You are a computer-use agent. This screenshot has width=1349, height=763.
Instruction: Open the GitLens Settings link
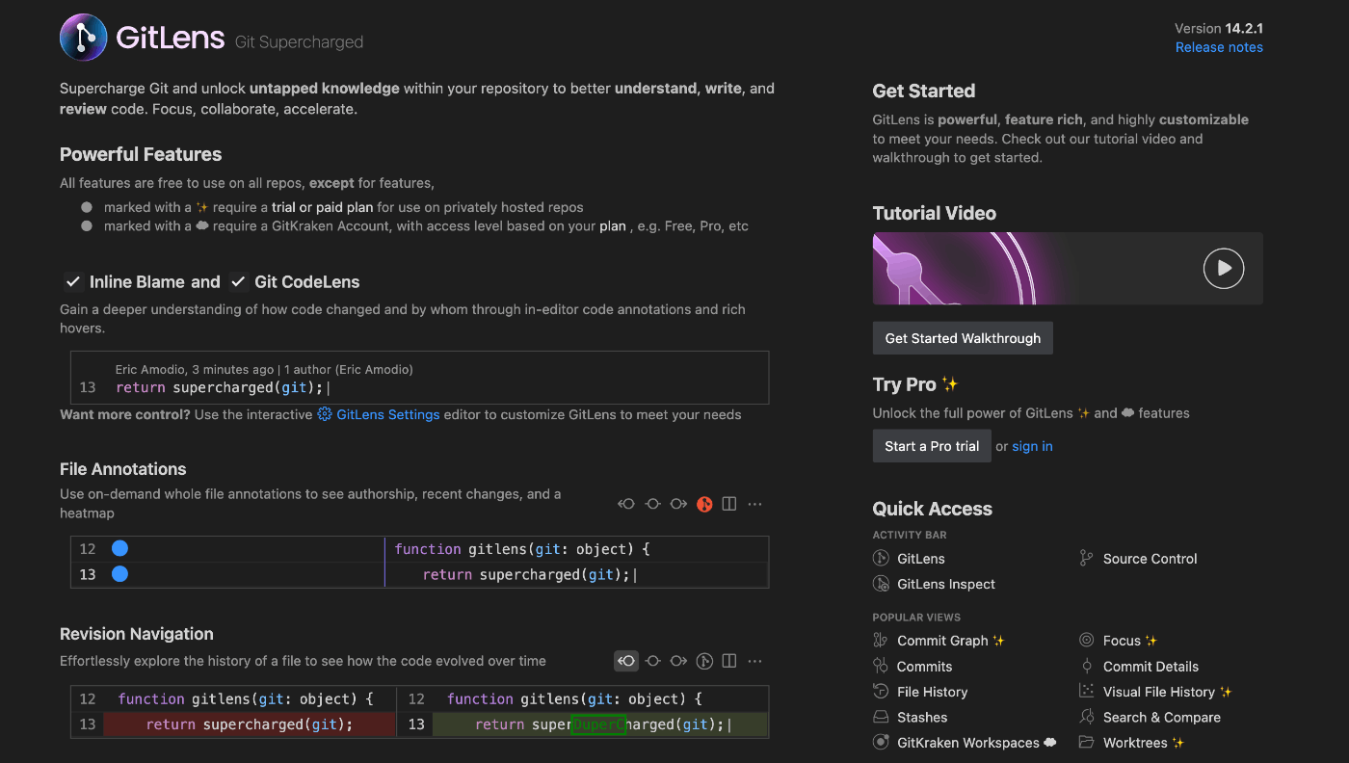388,414
